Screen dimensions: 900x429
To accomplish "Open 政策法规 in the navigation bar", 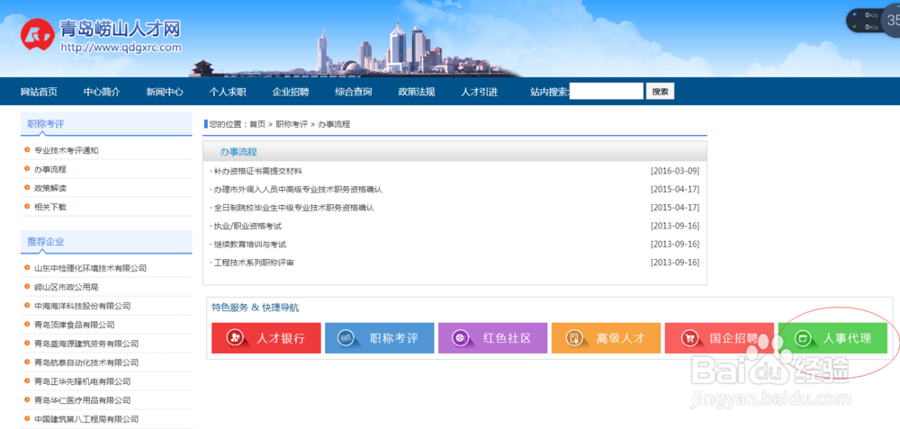I will point(417,92).
